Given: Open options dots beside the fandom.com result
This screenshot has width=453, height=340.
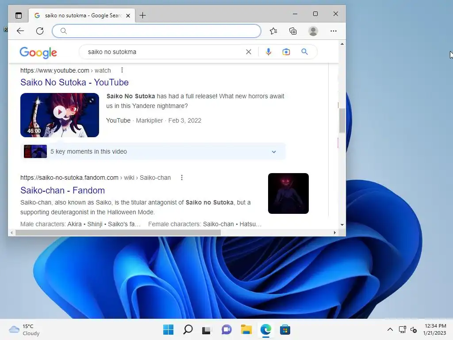Looking at the screenshot, I should [182, 178].
